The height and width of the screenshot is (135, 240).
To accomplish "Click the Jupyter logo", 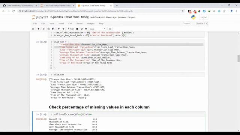I will (40, 17).
